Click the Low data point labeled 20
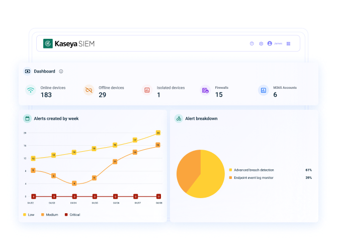 click(x=158, y=133)
